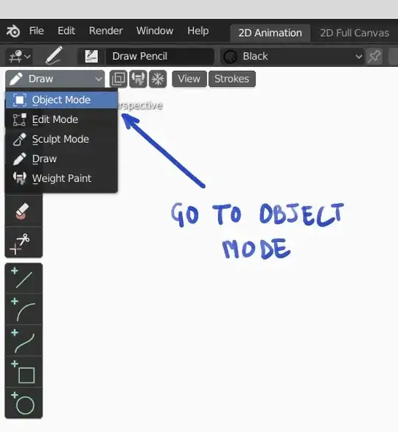Select Sculpt Mode from the list
398x432 pixels.
[62, 139]
